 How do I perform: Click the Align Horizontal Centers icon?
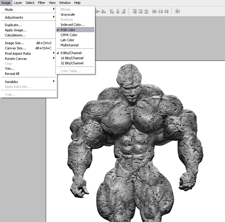[x=118, y=11]
